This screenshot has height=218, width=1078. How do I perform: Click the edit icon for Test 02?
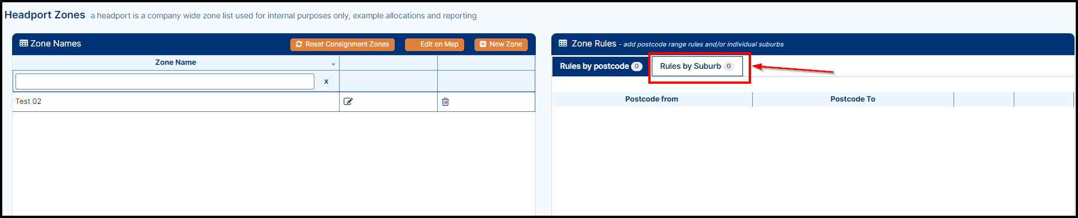click(348, 102)
